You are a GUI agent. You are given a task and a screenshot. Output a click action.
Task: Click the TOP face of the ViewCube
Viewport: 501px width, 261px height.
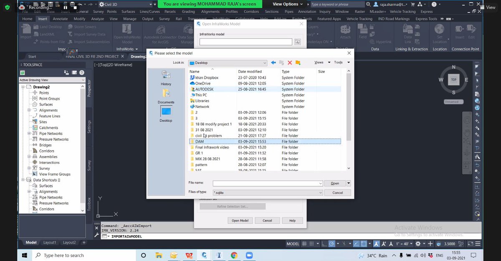pos(453,79)
